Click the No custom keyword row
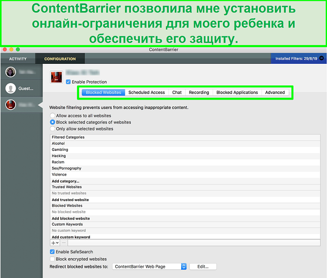Viewport: 327px width, 278px height. pos(185,230)
